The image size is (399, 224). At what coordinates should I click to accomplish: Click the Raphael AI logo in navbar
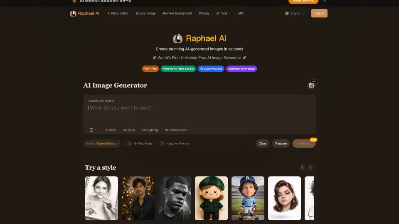tap(73, 13)
